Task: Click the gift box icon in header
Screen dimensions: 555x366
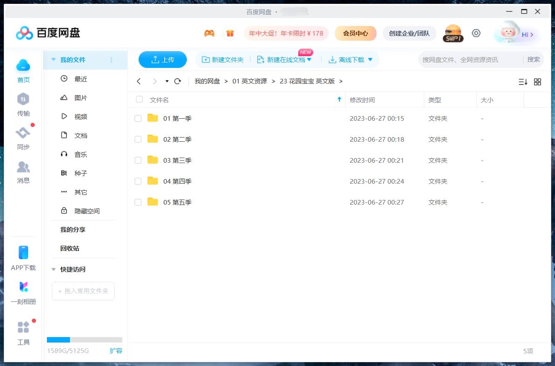Action: pyautogui.click(x=230, y=34)
